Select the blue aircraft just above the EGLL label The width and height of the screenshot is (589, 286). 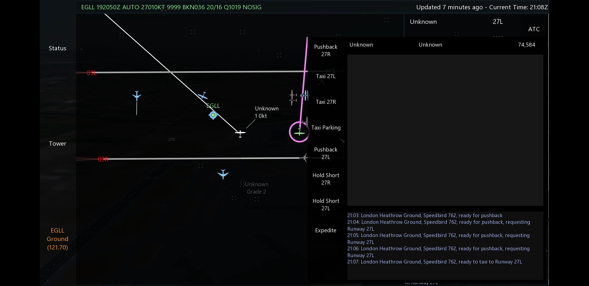[203, 96]
